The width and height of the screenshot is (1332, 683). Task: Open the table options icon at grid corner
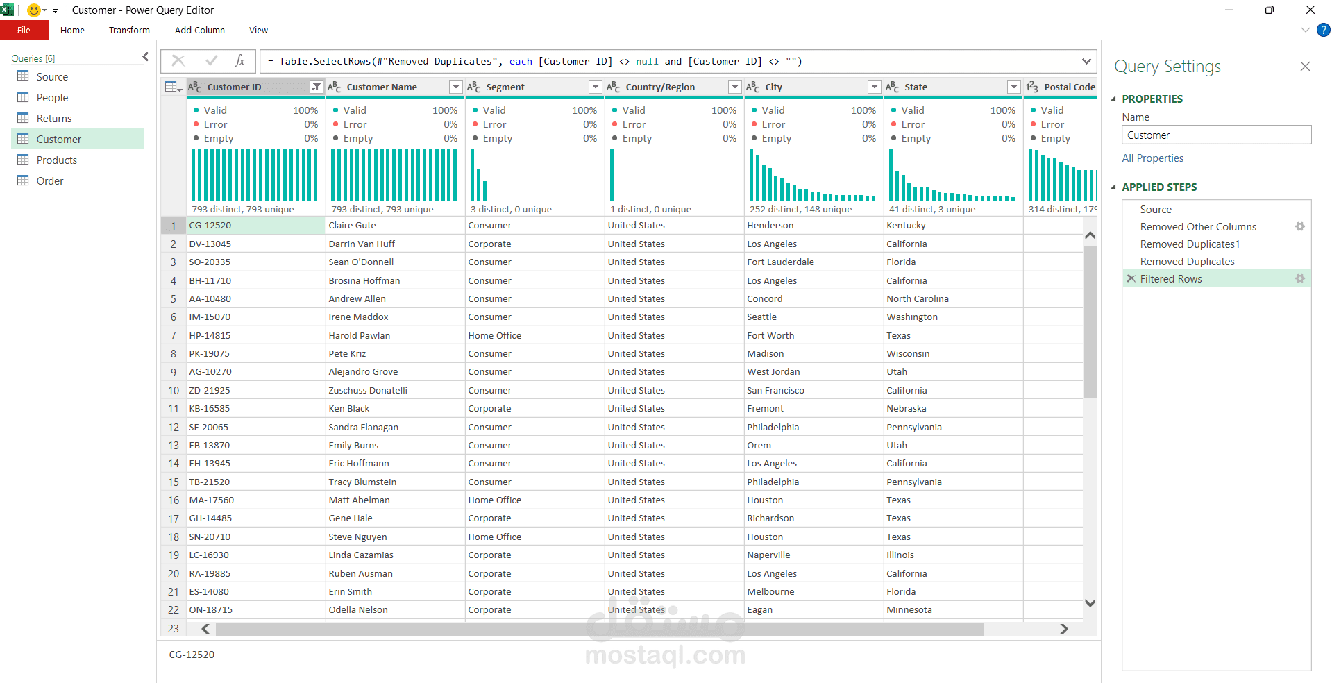(173, 87)
